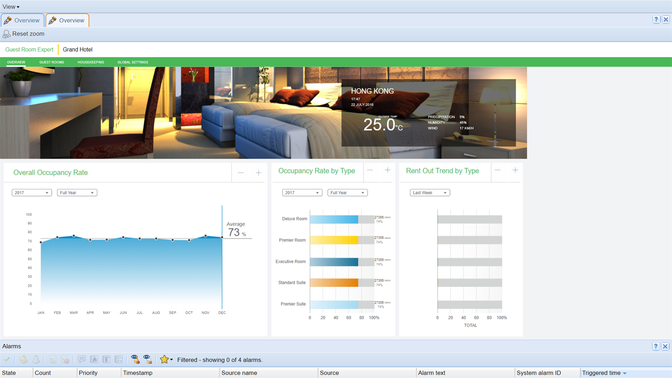The image size is (672, 378).
Task: Click the add comment speech-bubble icon
Action: [x=81, y=360]
